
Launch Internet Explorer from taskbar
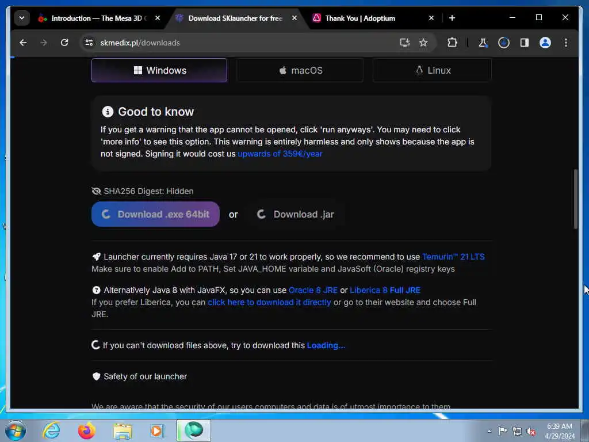pyautogui.click(x=51, y=430)
